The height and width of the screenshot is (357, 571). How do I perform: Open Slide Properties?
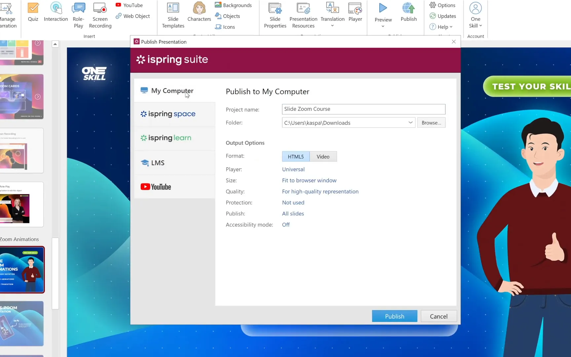[275, 15]
